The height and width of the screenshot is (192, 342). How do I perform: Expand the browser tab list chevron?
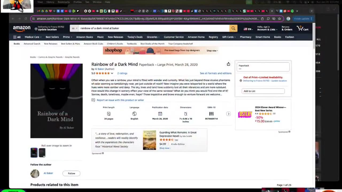[312, 11]
